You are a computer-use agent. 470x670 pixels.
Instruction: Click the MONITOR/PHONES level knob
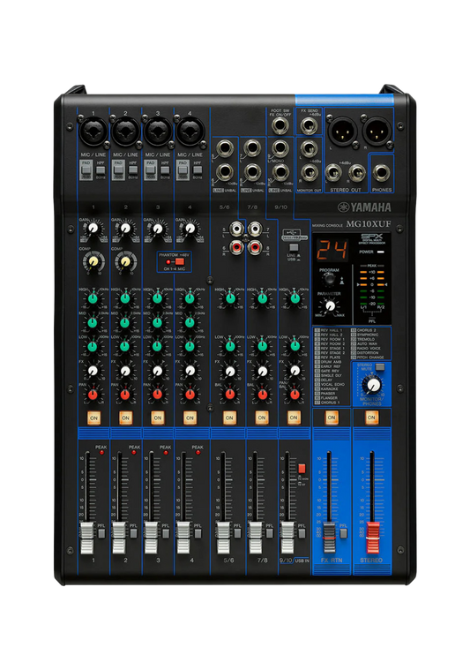[x=373, y=385]
